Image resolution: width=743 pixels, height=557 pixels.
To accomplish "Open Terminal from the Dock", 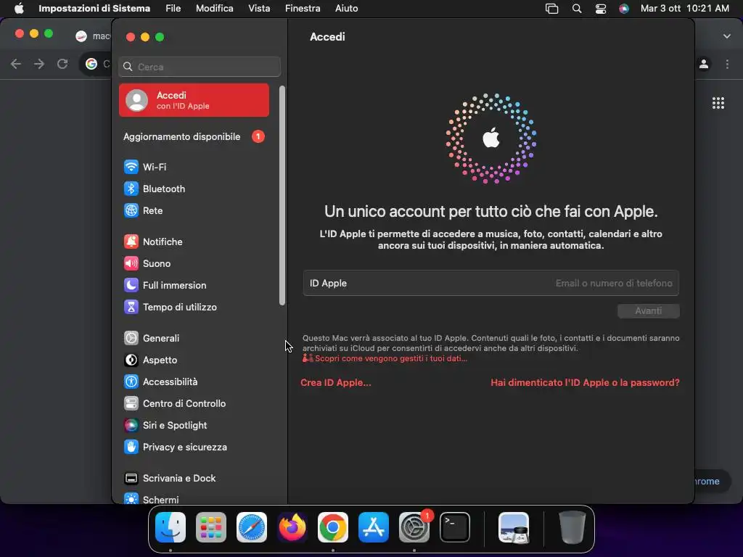I will (x=455, y=527).
